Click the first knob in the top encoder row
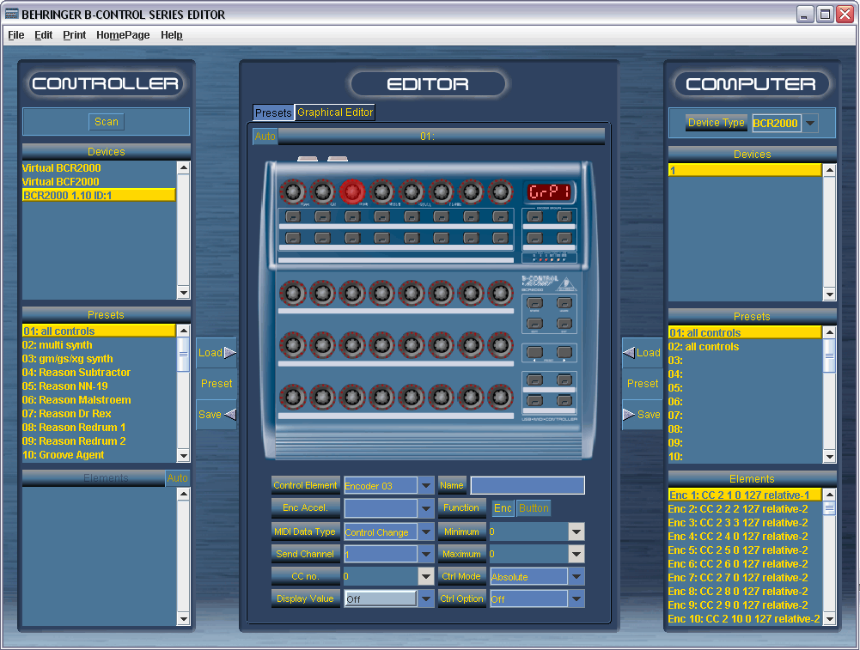The height and width of the screenshot is (650, 860). tap(292, 191)
